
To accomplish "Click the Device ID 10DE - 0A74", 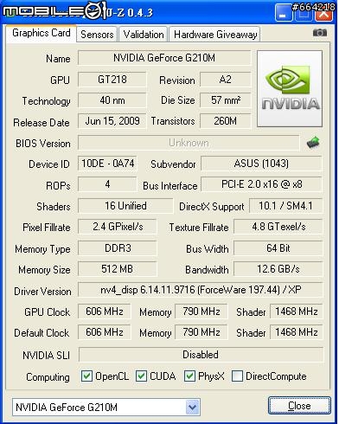I will pos(107,164).
